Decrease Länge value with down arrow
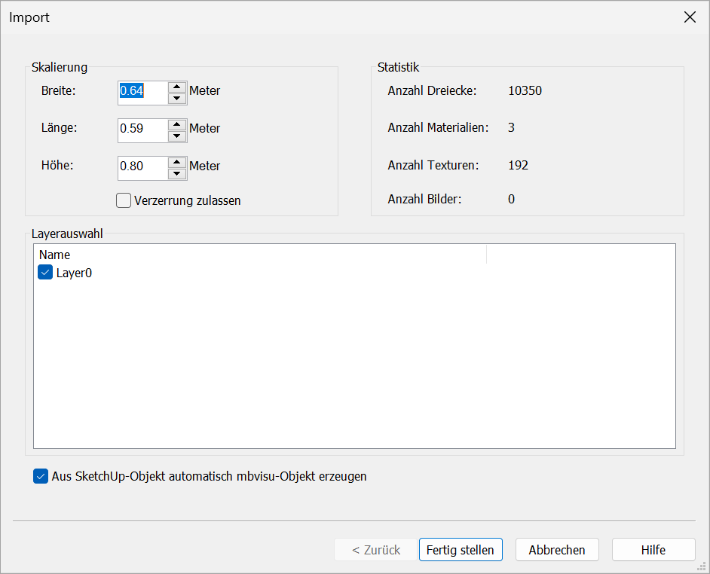 177,136
